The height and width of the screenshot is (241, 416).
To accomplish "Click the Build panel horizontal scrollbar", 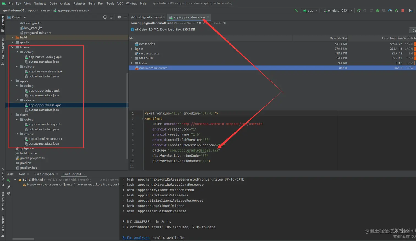I will pyautogui.click(x=23, y=239).
